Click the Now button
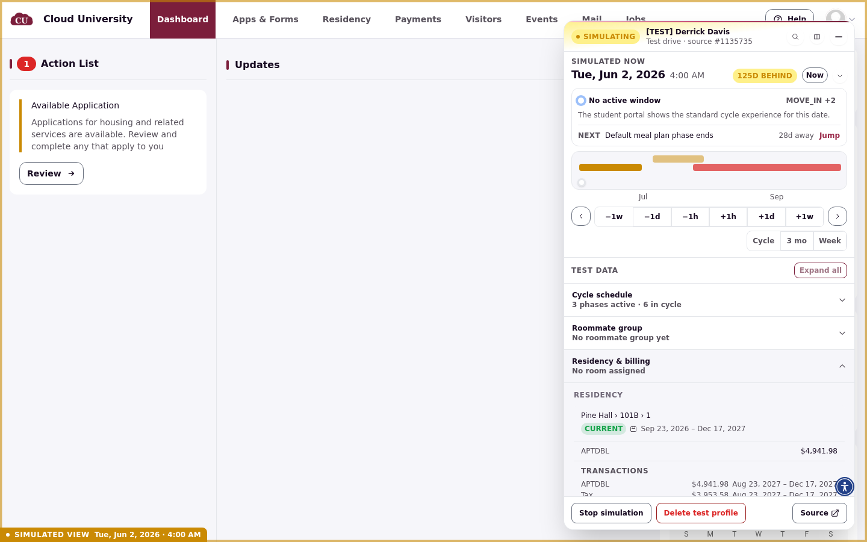 point(815,75)
